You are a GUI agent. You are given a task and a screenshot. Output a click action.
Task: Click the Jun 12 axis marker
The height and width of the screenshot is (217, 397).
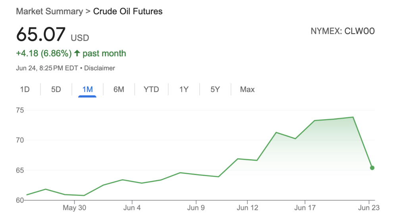tap(247, 207)
